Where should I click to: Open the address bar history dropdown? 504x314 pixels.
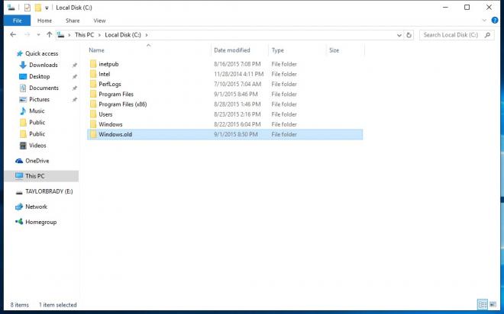pos(399,35)
